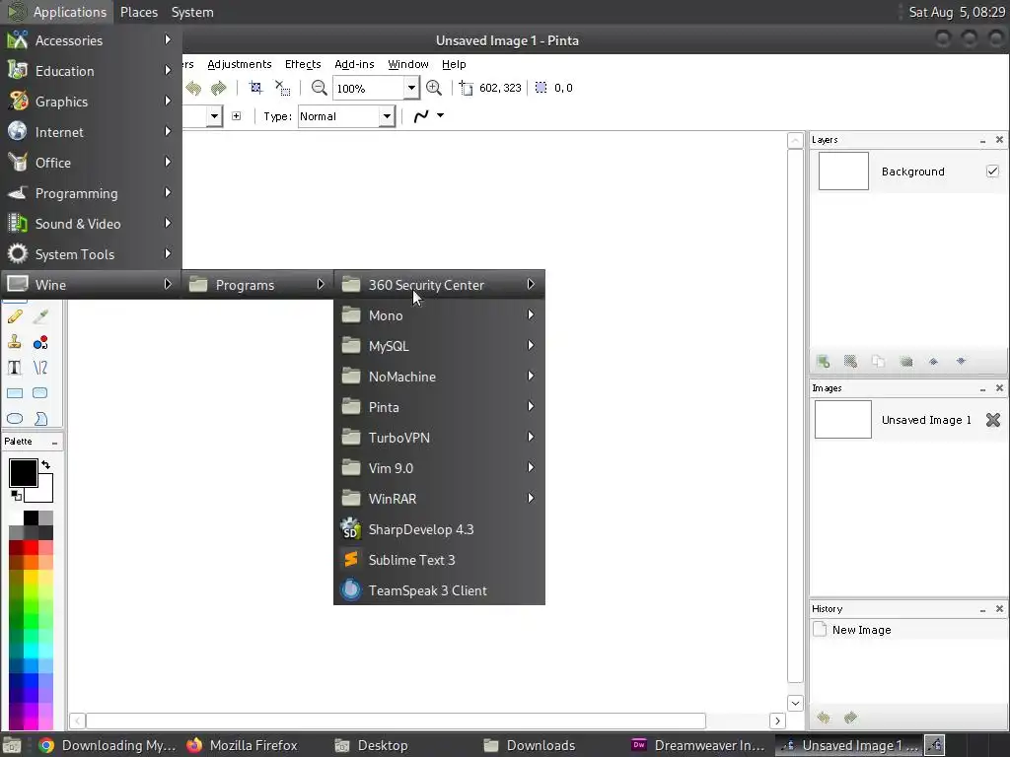1010x757 pixels.
Task: Open the Window menu
Action: point(408,64)
